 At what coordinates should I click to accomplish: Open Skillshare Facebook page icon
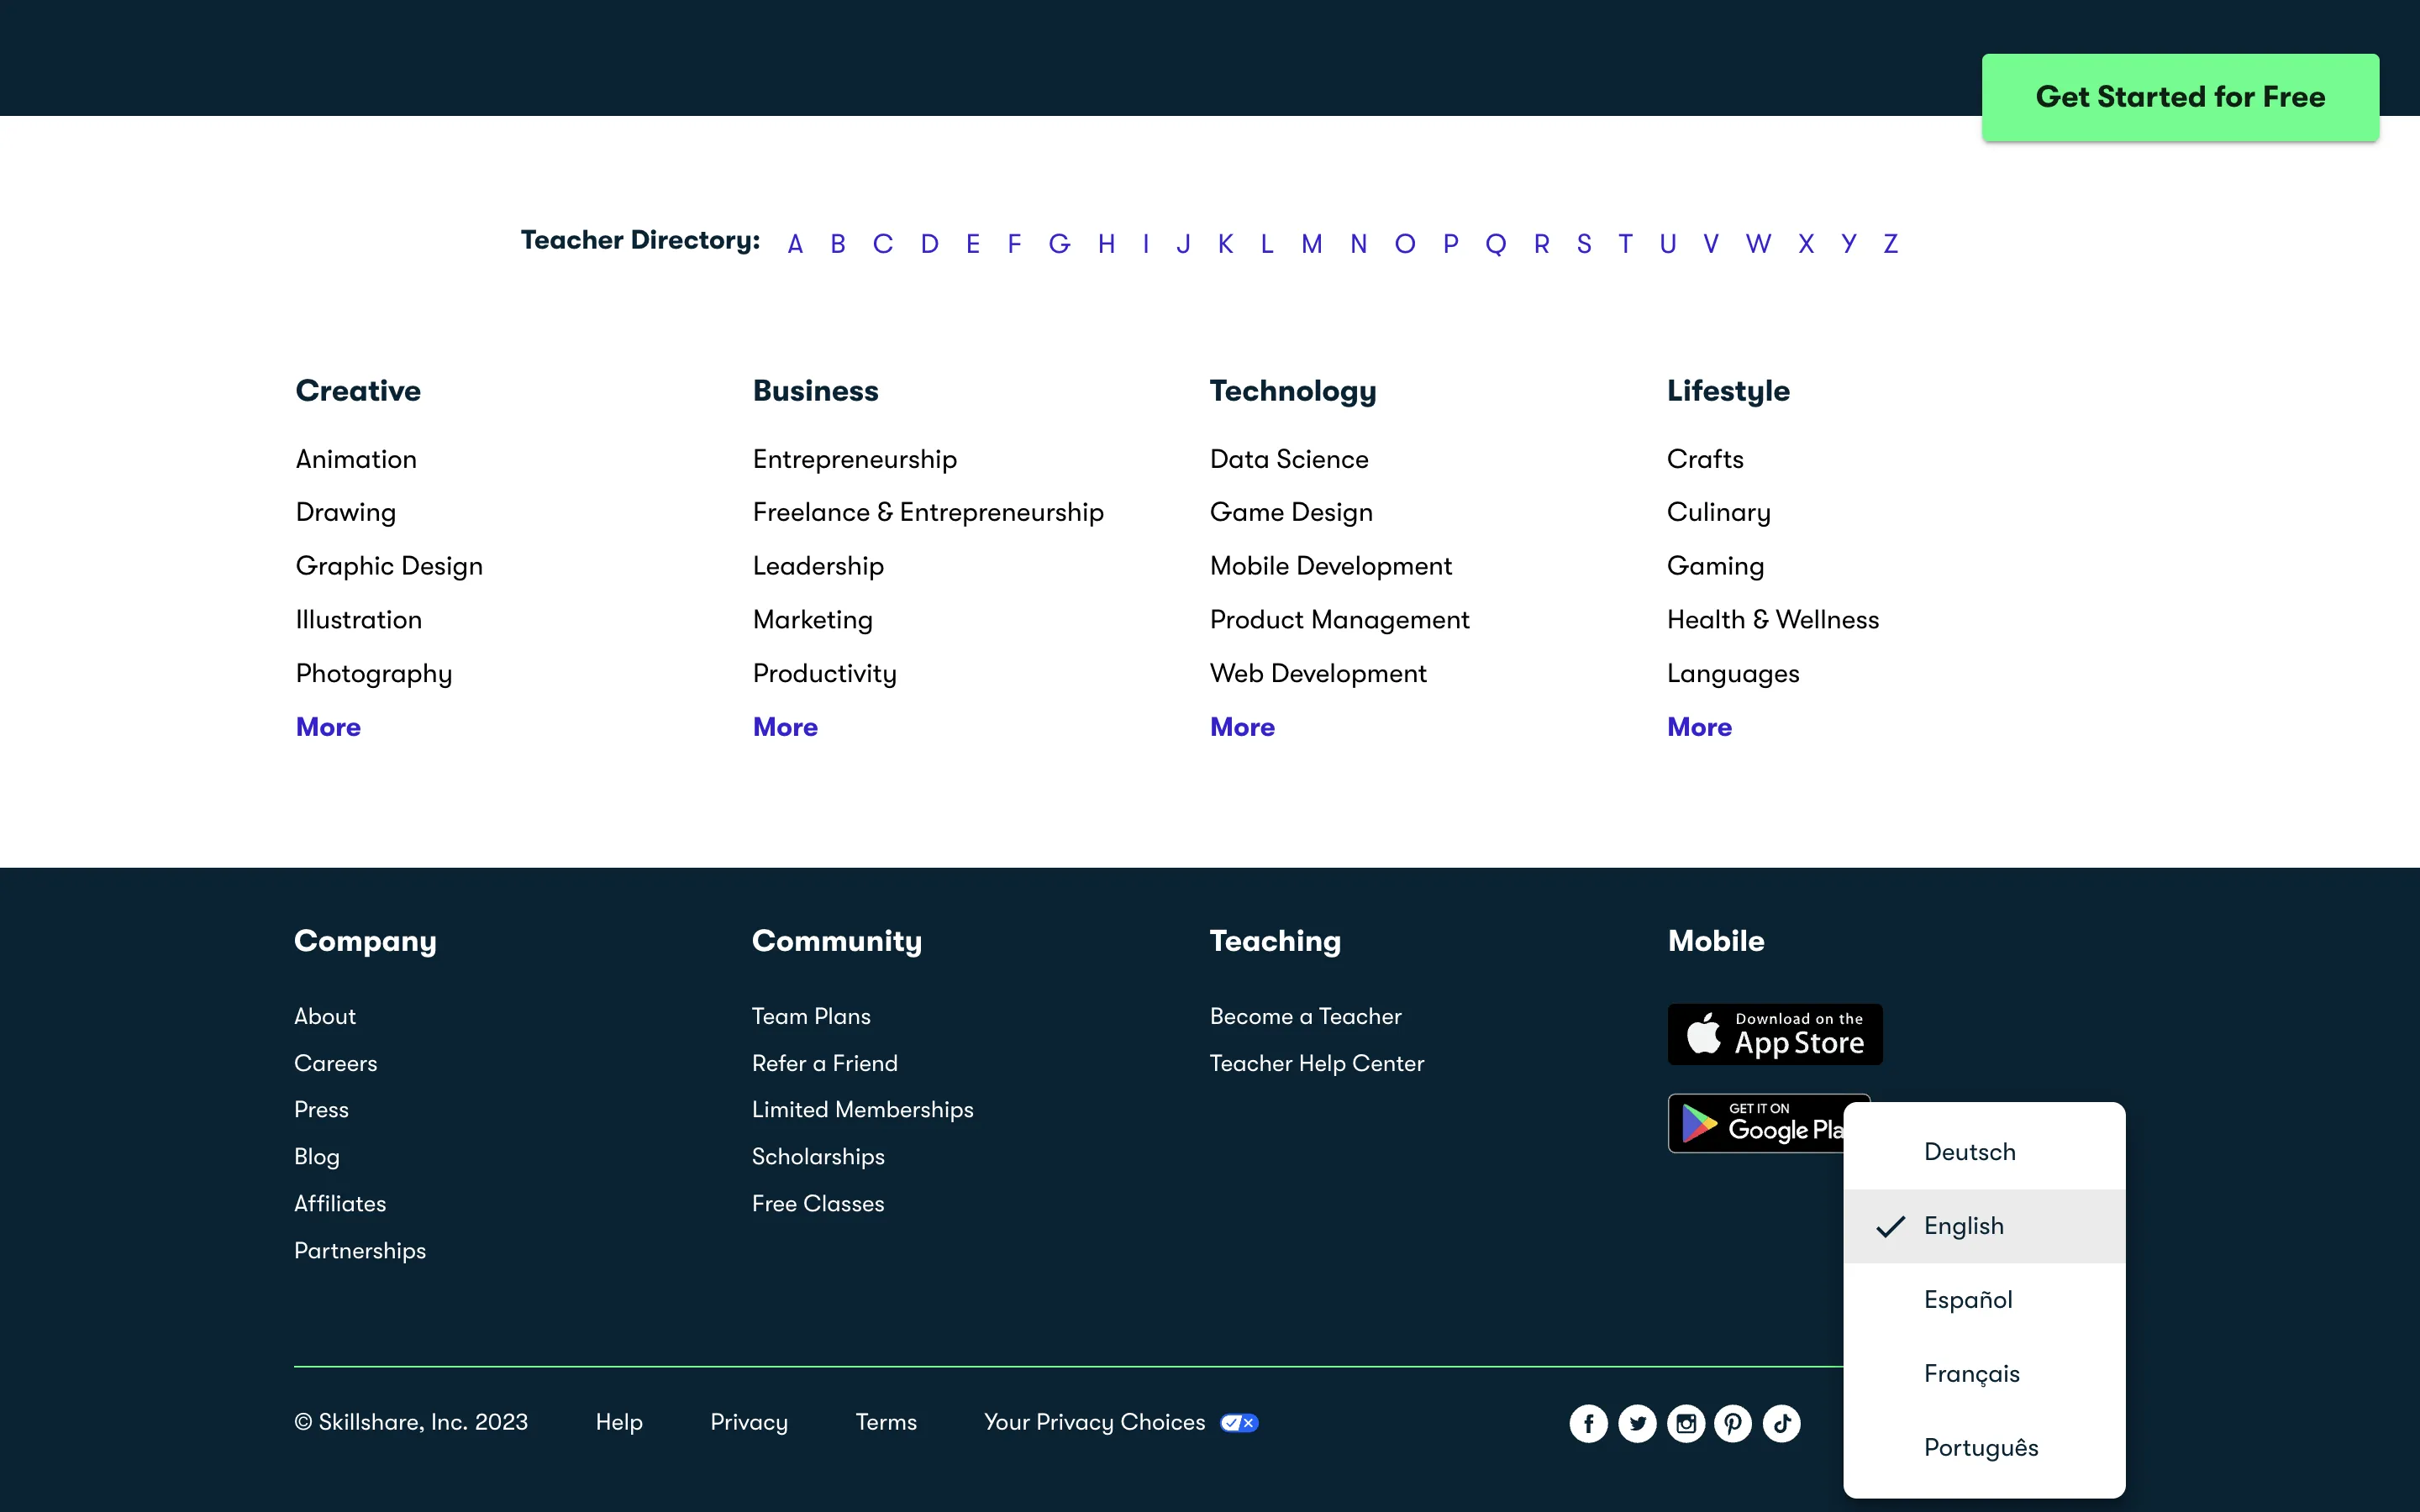1588,1423
